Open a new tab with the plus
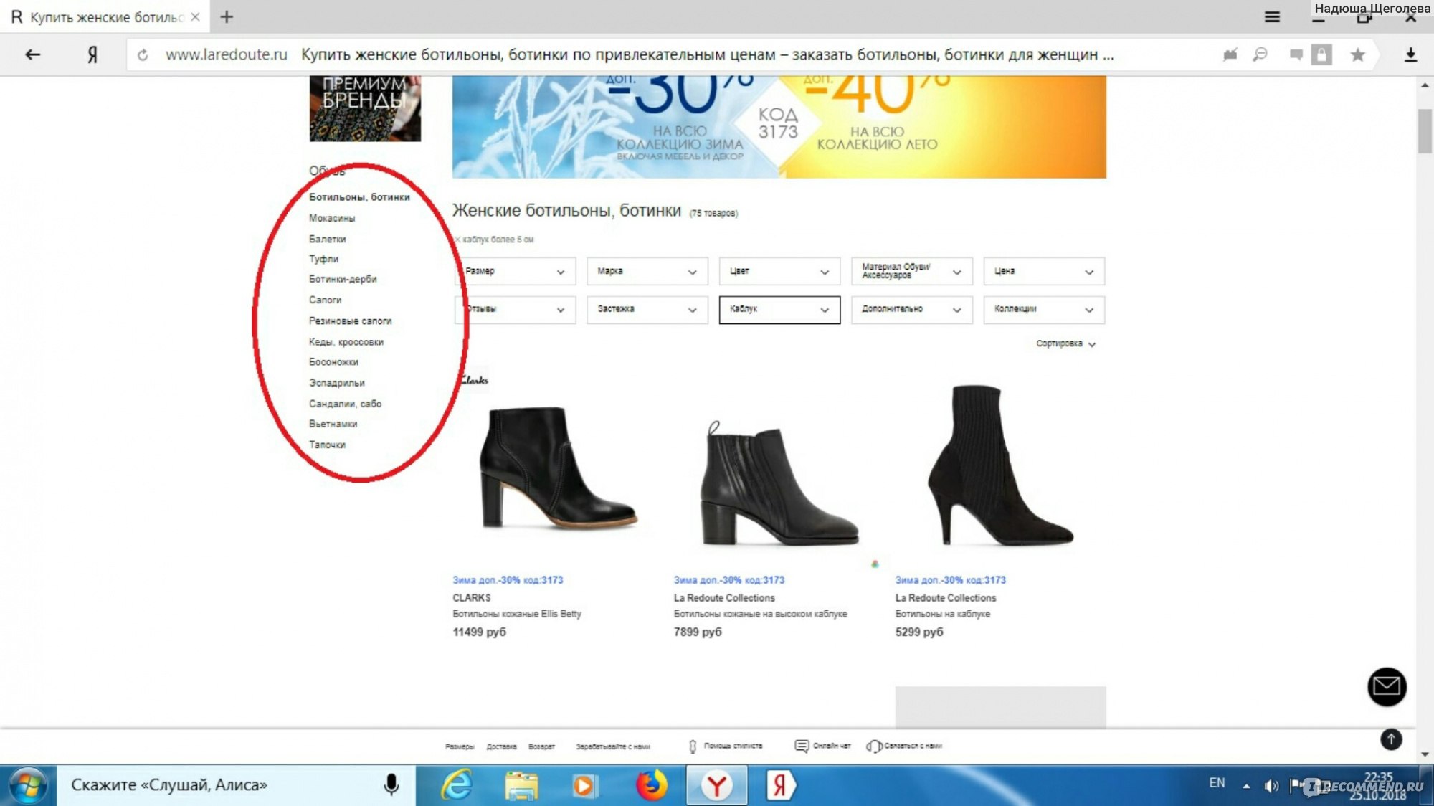Image resolution: width=1434 pixels, height=806 pixels. coord(227,16)
